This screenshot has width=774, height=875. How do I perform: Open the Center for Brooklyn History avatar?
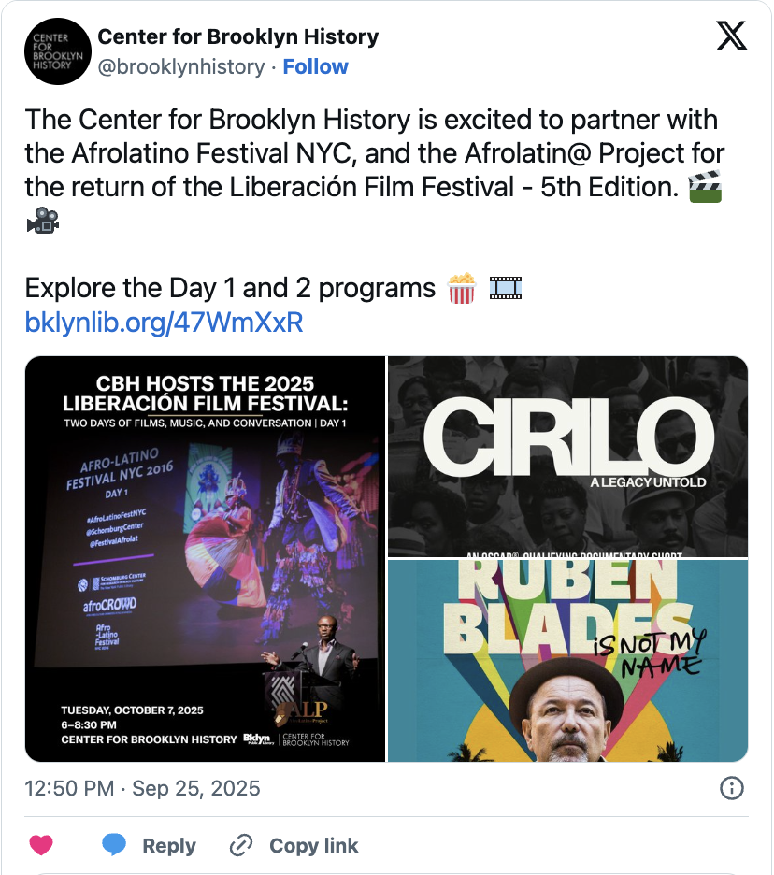(x=57, y=51)
